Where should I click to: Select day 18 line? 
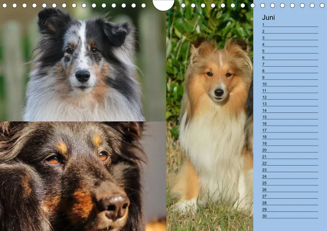click(290, 137)
